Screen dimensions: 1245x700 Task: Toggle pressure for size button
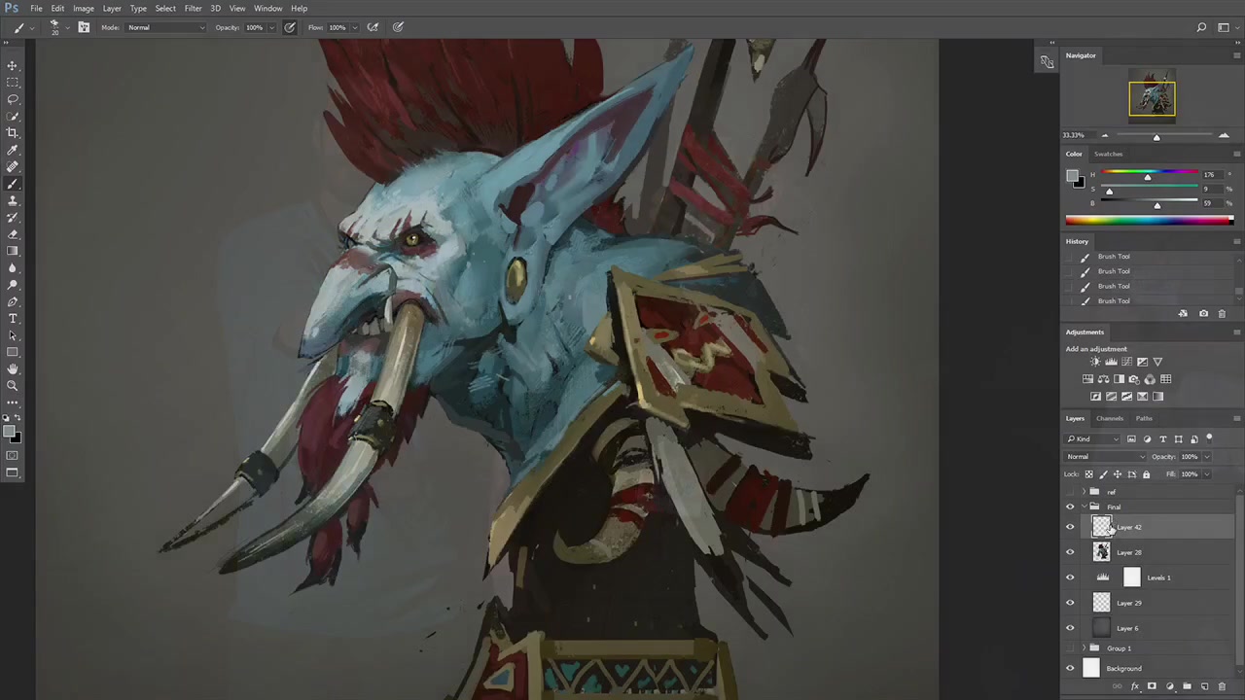(x=398, y=27)
